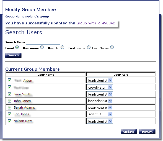Uncheck the Nelson New checkbox
This screenshot has height=141, width=163.
(10, 121)
